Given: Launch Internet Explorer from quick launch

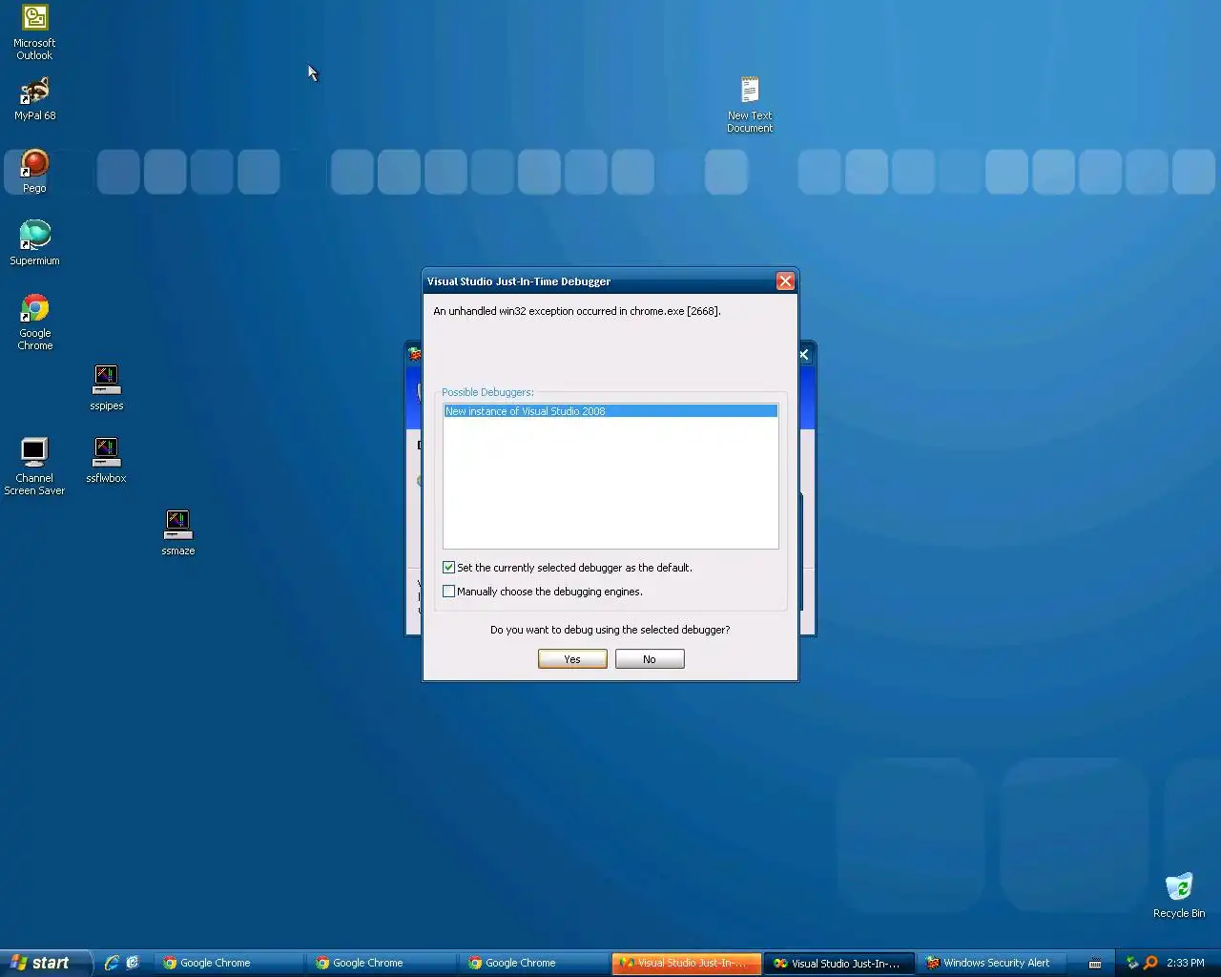Looking at the screenshot, I should tap(112, 963).
